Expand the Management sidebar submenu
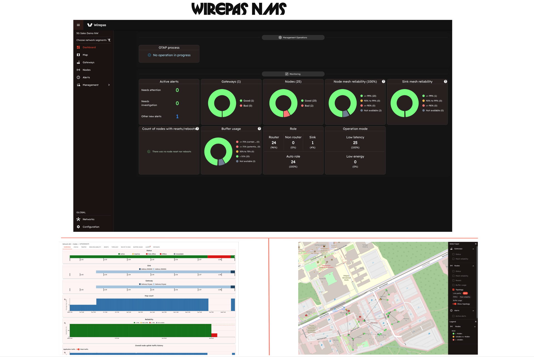This screenshot has height=357, width=534. coord(109,85)
